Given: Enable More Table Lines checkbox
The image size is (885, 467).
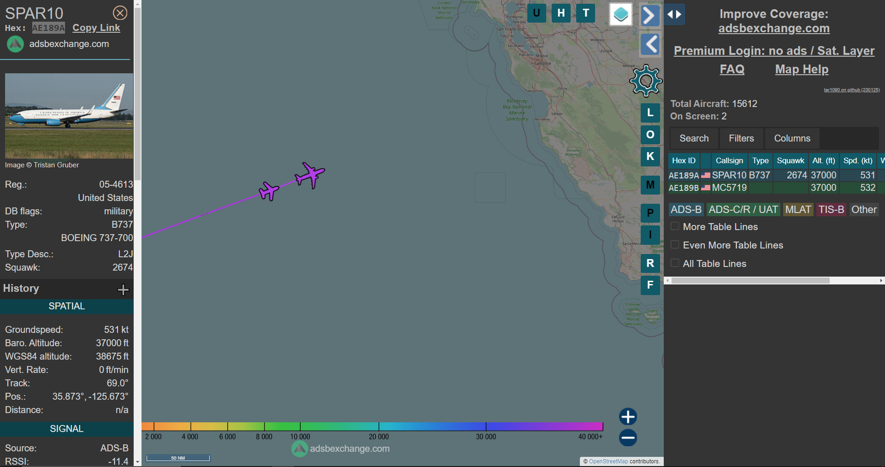Looking at the screenshot, I should (675, 226).
